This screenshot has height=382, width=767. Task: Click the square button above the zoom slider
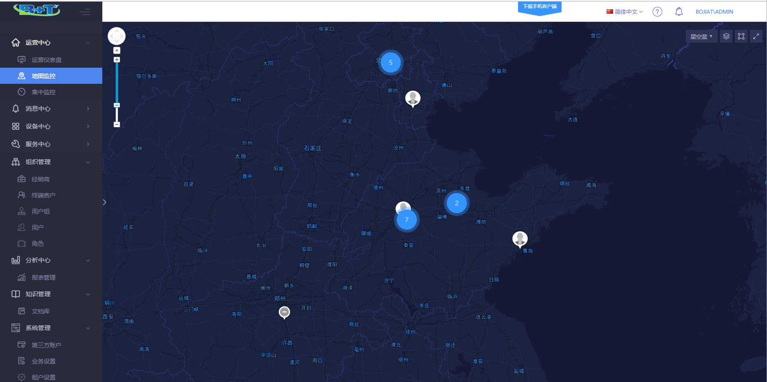(117, 50)
